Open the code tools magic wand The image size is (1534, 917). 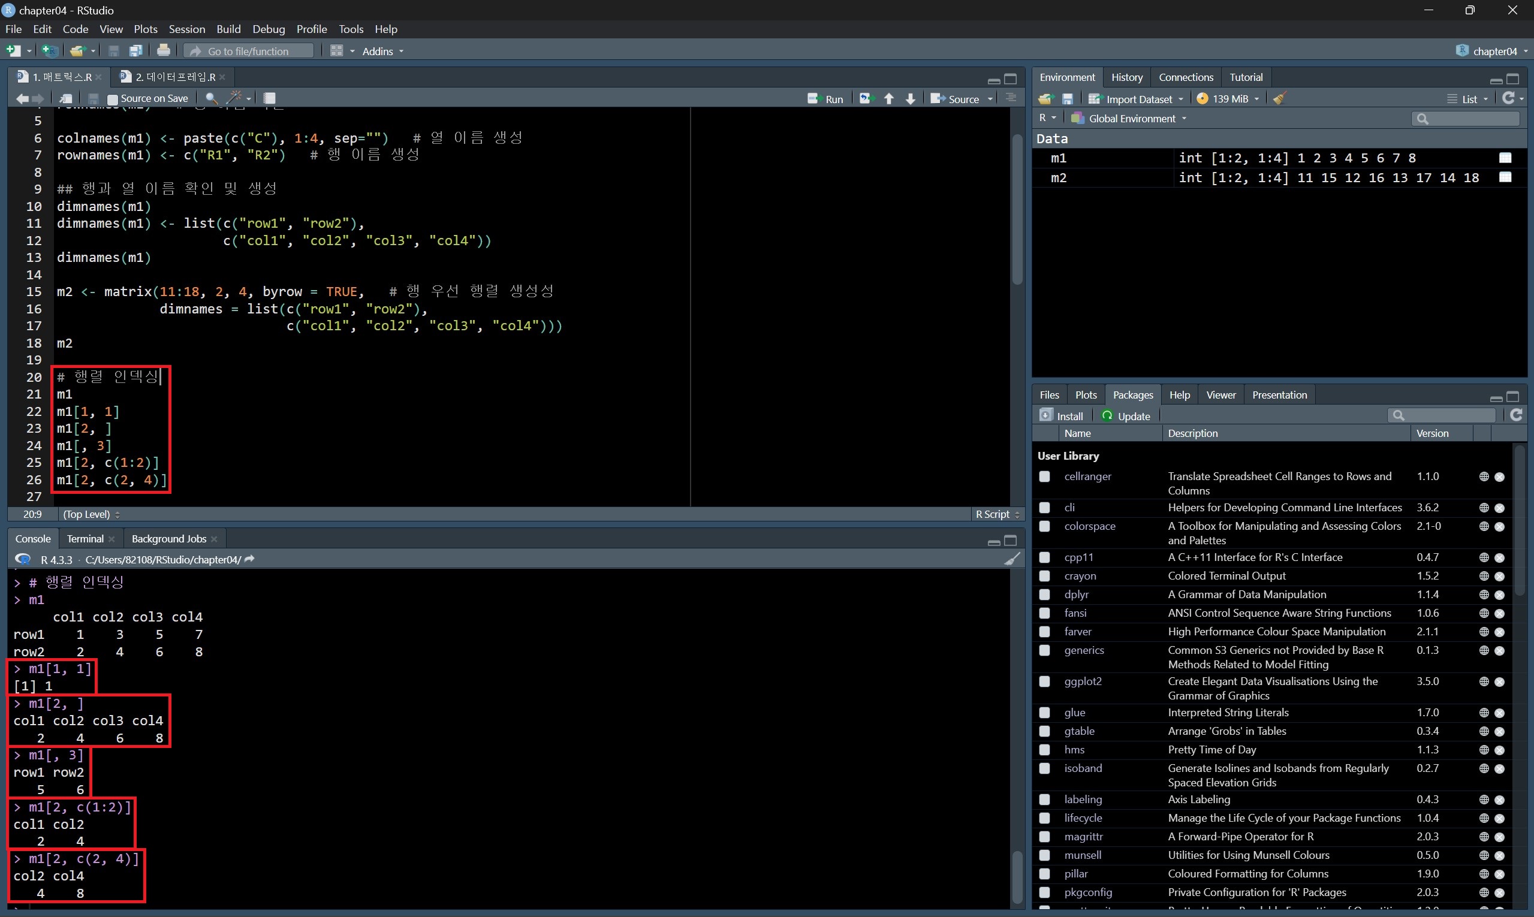235,98
